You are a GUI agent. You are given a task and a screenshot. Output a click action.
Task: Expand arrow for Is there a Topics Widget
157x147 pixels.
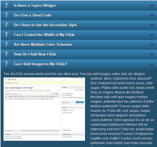point(152,6)
